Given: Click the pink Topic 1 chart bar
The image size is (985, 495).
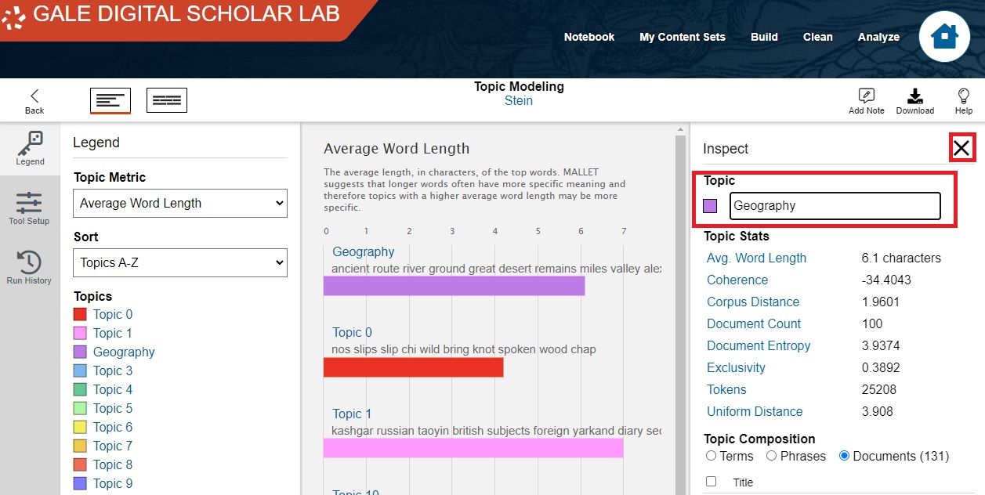Looking at the screenshot, I should coord(473,448).
